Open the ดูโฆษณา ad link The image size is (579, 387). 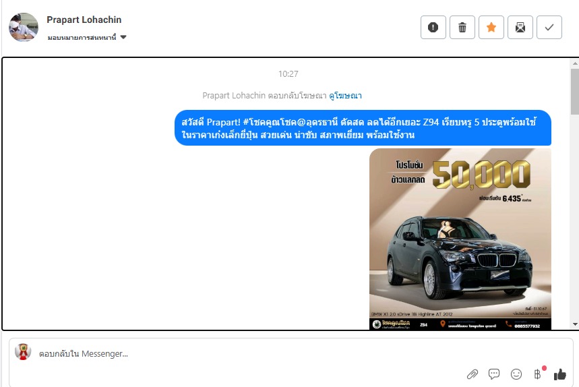345,96
